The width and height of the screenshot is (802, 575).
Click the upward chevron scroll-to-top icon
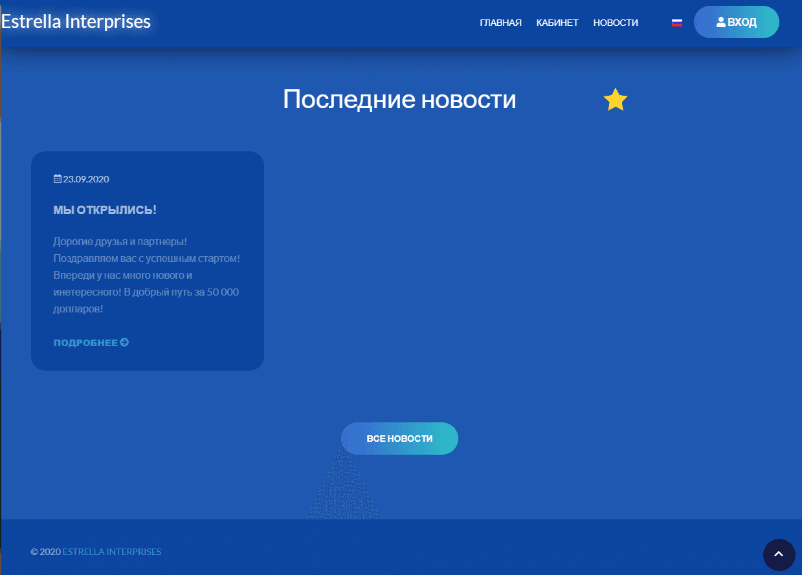[x=779, y=554]
